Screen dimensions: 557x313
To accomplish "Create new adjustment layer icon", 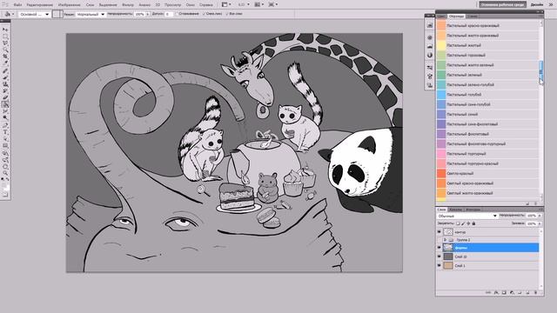I will [x=512, y=292].
